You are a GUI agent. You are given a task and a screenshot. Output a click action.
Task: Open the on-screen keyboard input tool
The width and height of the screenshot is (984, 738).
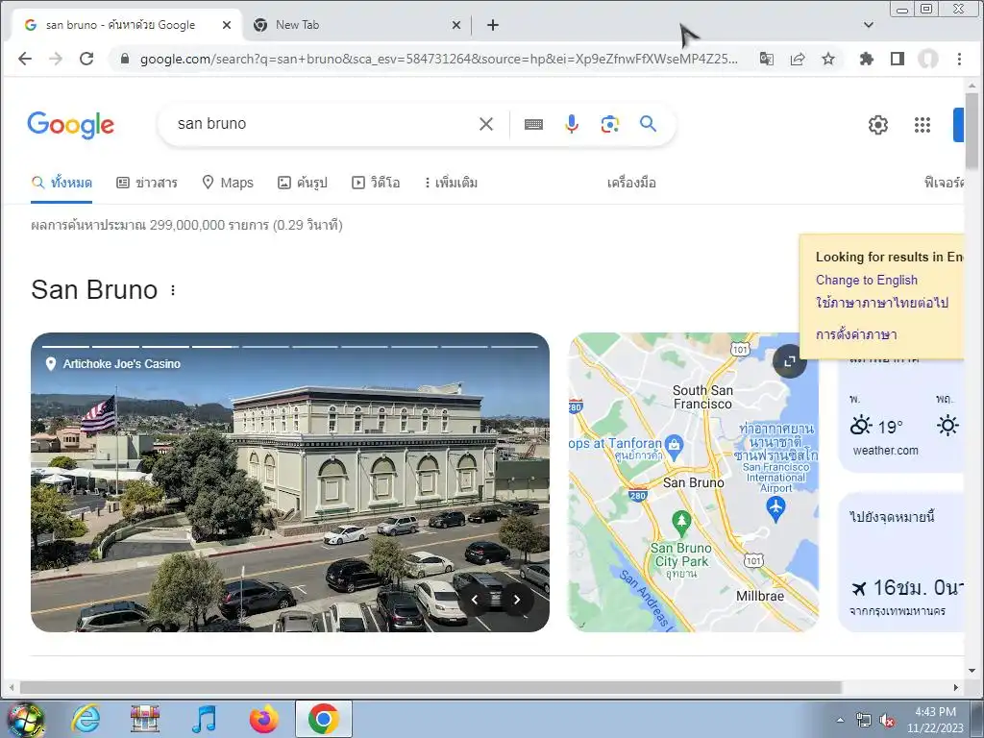pos(533,124)
